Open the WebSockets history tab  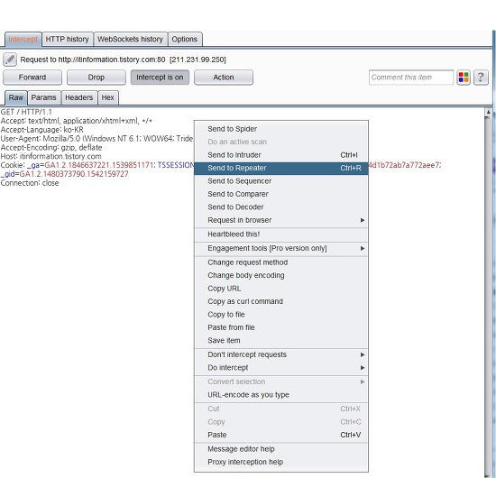[131, 39]
